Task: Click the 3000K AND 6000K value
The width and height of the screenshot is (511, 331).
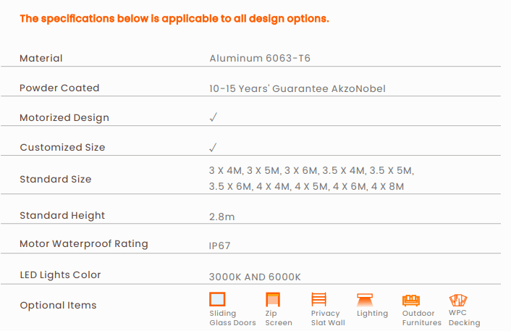Action: [254, 277]
